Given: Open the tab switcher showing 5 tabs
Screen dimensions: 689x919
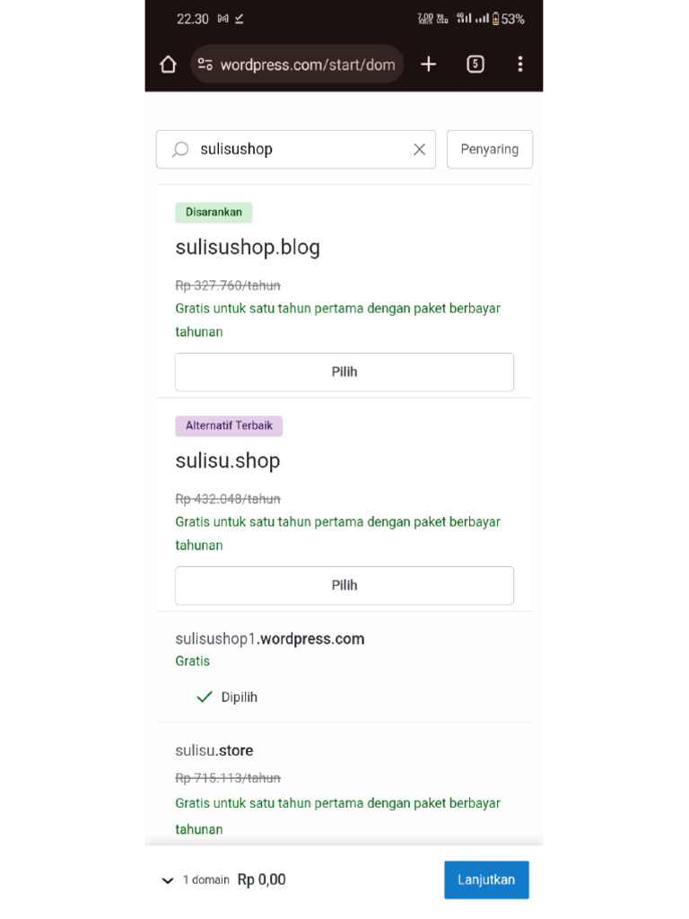Looking at the screenshot, I should tap(475, 64).
